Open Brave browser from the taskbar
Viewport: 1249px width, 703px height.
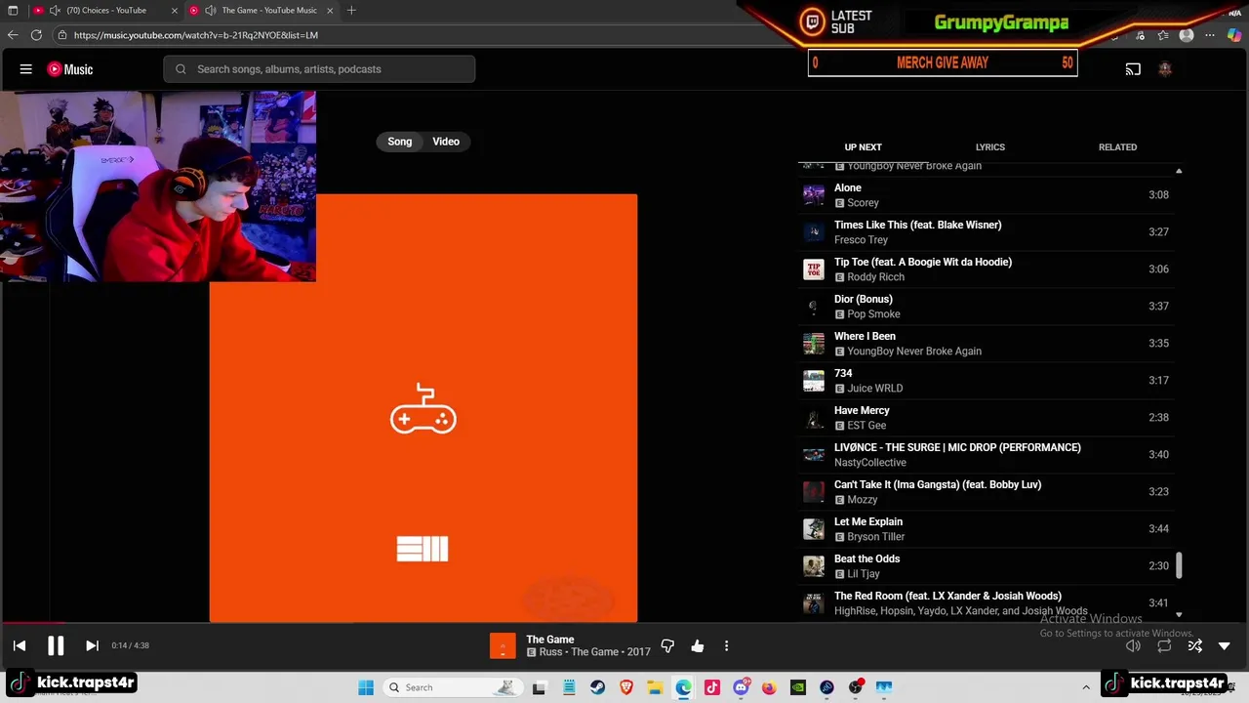pyautogui.click(x=626, y=687)
